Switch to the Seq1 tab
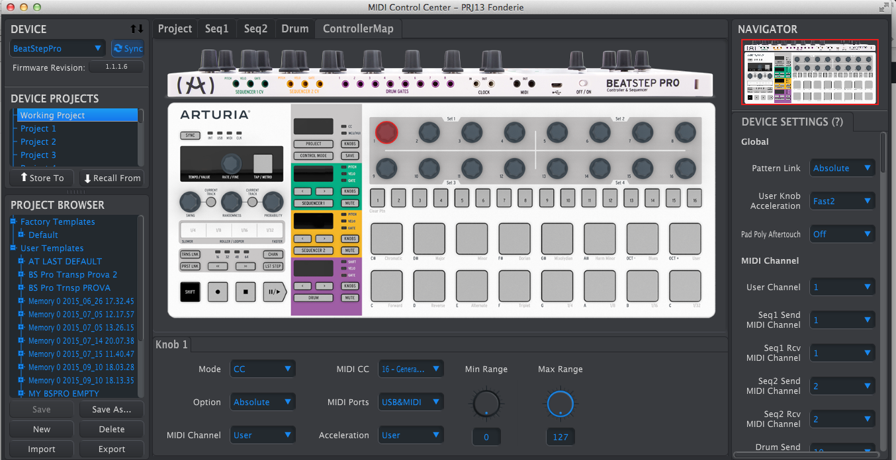Image resolution: width=896 pixels, height=460 pixels. [x=217, y=28]
